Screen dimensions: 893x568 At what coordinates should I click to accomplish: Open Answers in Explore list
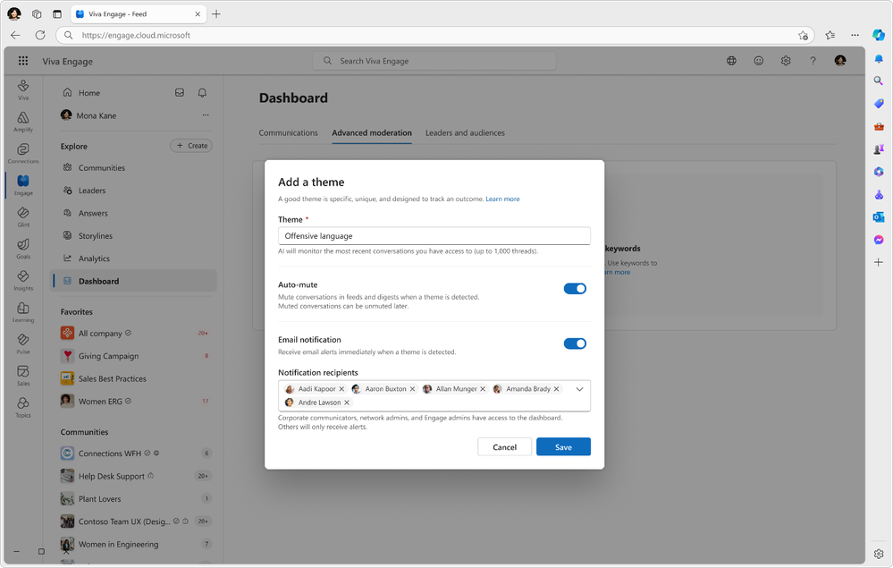(133, 214)
